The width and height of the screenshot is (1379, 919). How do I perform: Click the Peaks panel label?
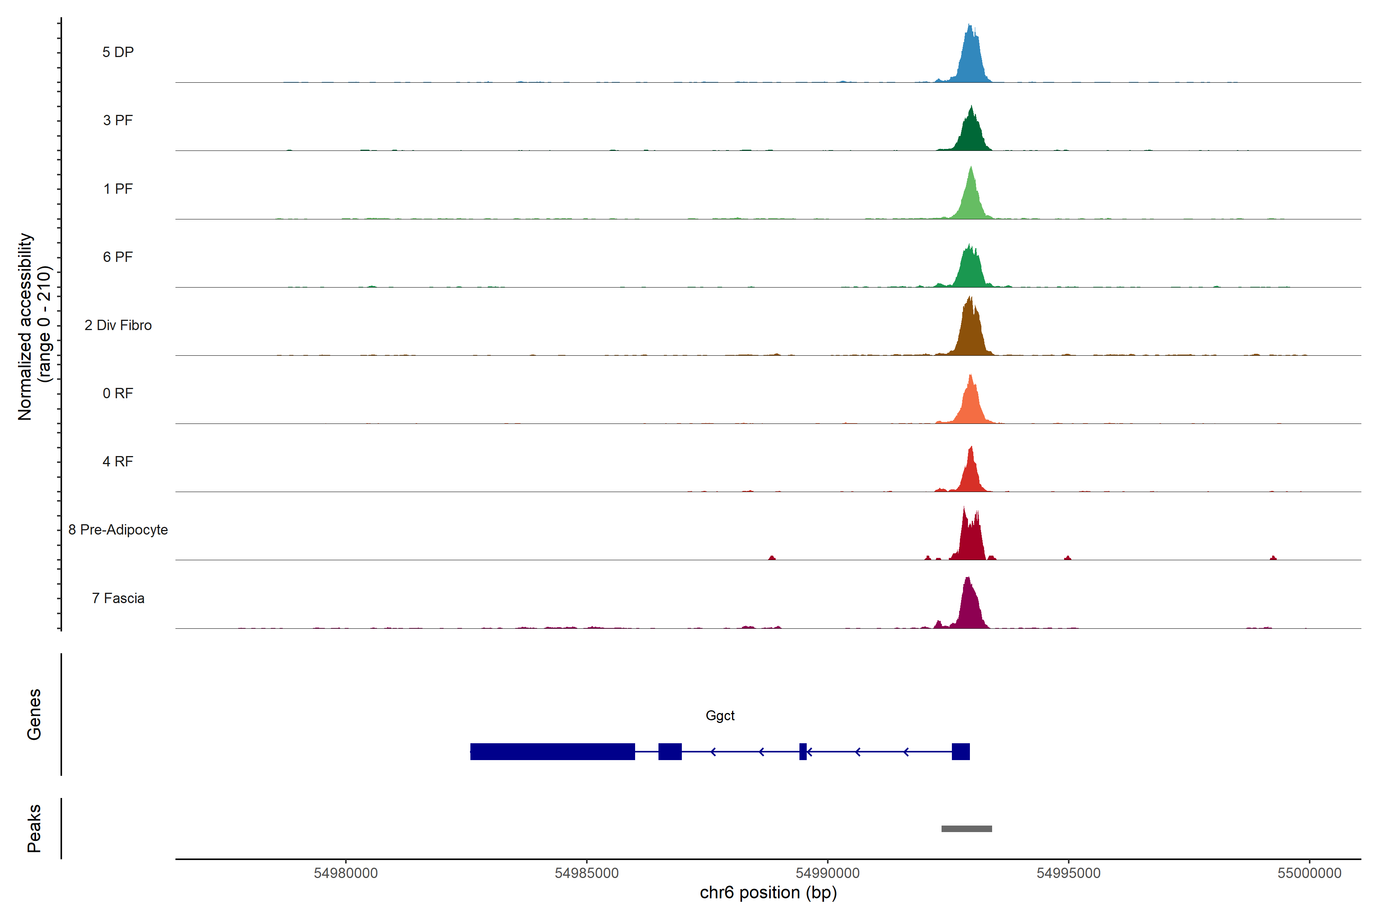(x=34, y=828)
